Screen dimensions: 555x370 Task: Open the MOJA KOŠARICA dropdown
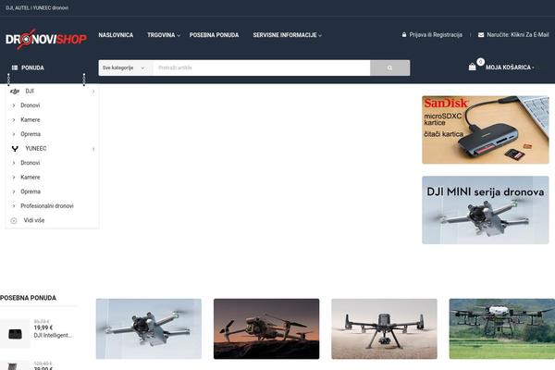click(510, 68)
